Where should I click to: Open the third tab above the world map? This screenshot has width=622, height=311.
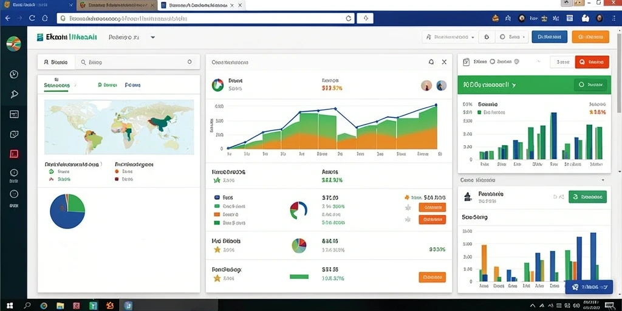[x=132, y=85]
